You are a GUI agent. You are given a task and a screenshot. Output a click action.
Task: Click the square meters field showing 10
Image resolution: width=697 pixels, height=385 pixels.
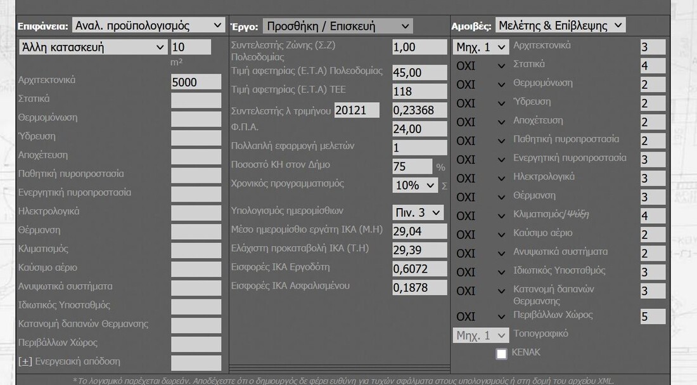tap(191, 48)
